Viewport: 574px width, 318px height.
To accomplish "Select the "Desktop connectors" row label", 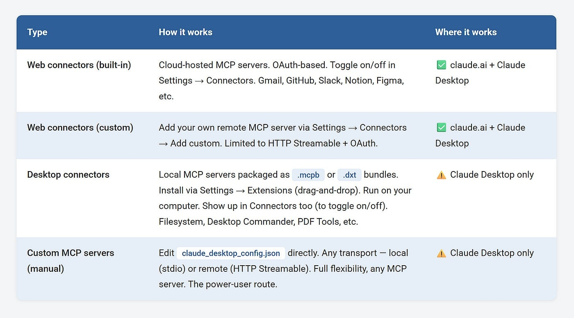I will 68,175.
